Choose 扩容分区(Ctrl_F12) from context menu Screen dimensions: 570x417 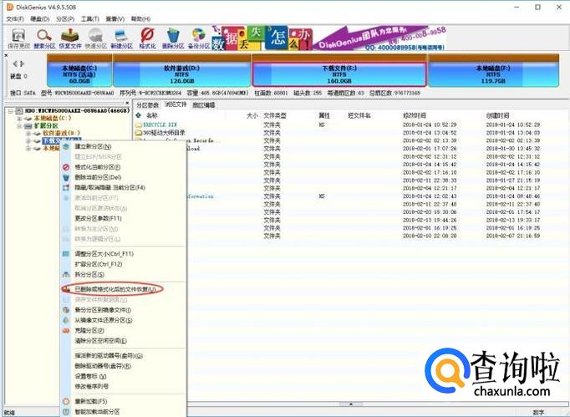[x=98, y=264]
